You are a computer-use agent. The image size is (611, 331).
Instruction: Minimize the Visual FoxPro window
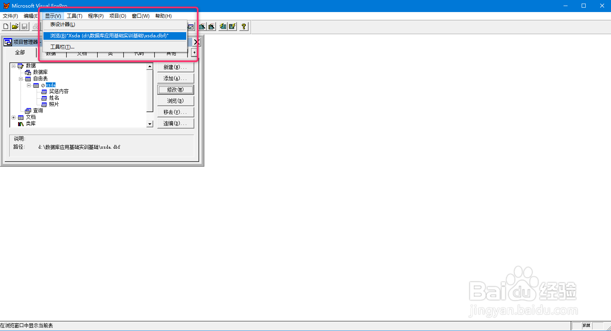point(566,6)
